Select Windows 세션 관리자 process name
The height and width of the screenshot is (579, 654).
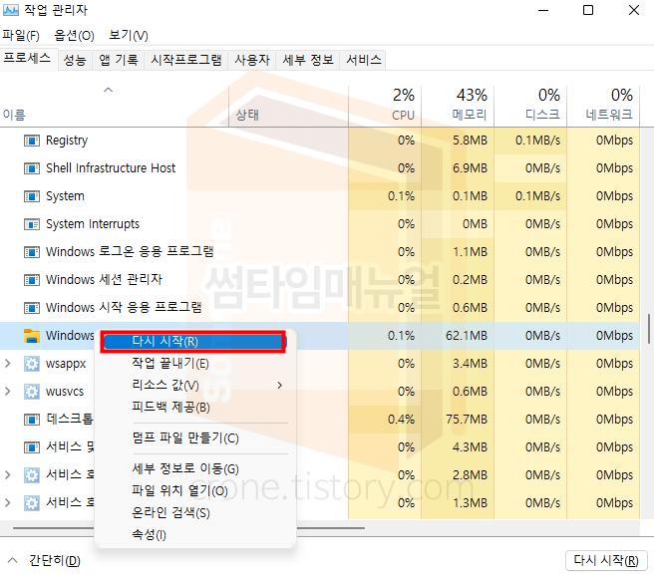(104, 280)
